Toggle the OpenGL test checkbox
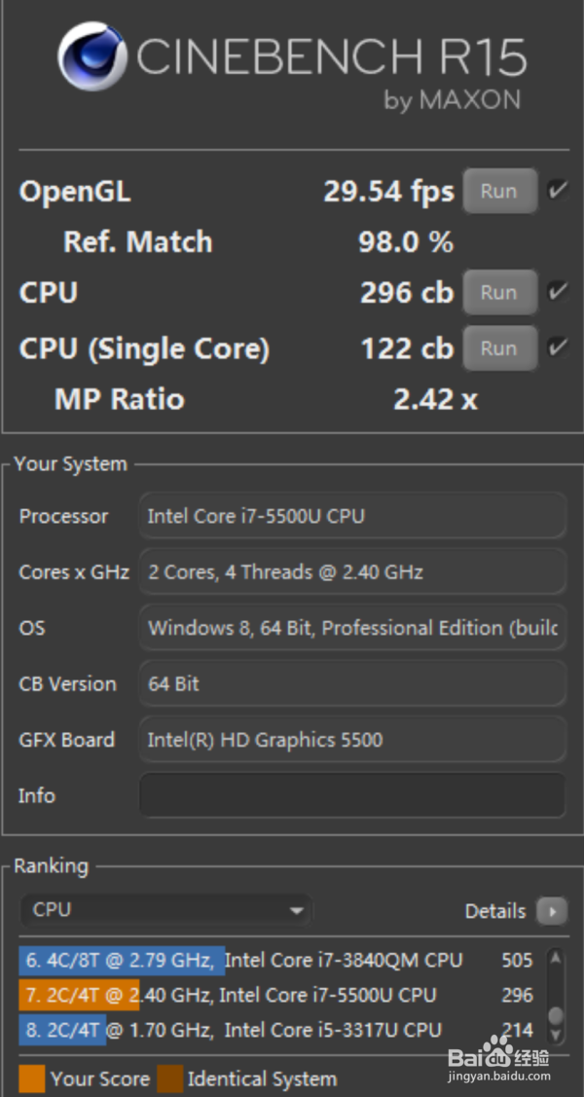This screenshot has height=1097, width=584. click(x=558, y=190)
